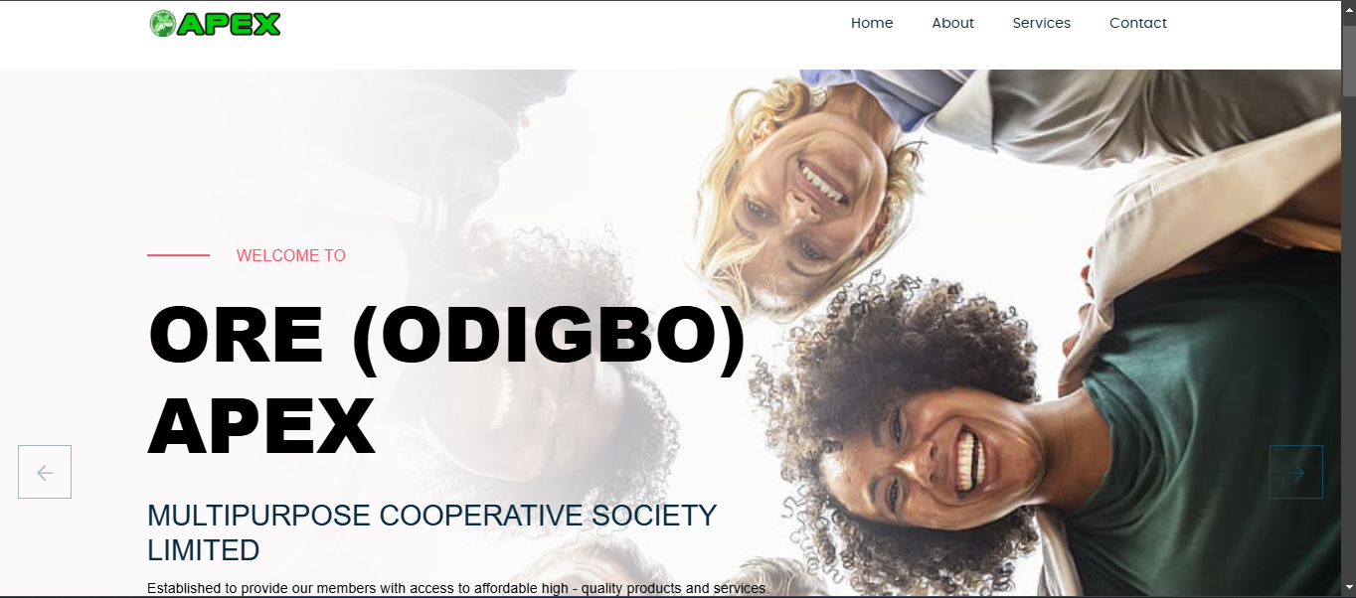Image resolution: width=1356 pixels, height=598 pixels.
Task: Click the WELCOME TO label
Action: coord(291,255)
